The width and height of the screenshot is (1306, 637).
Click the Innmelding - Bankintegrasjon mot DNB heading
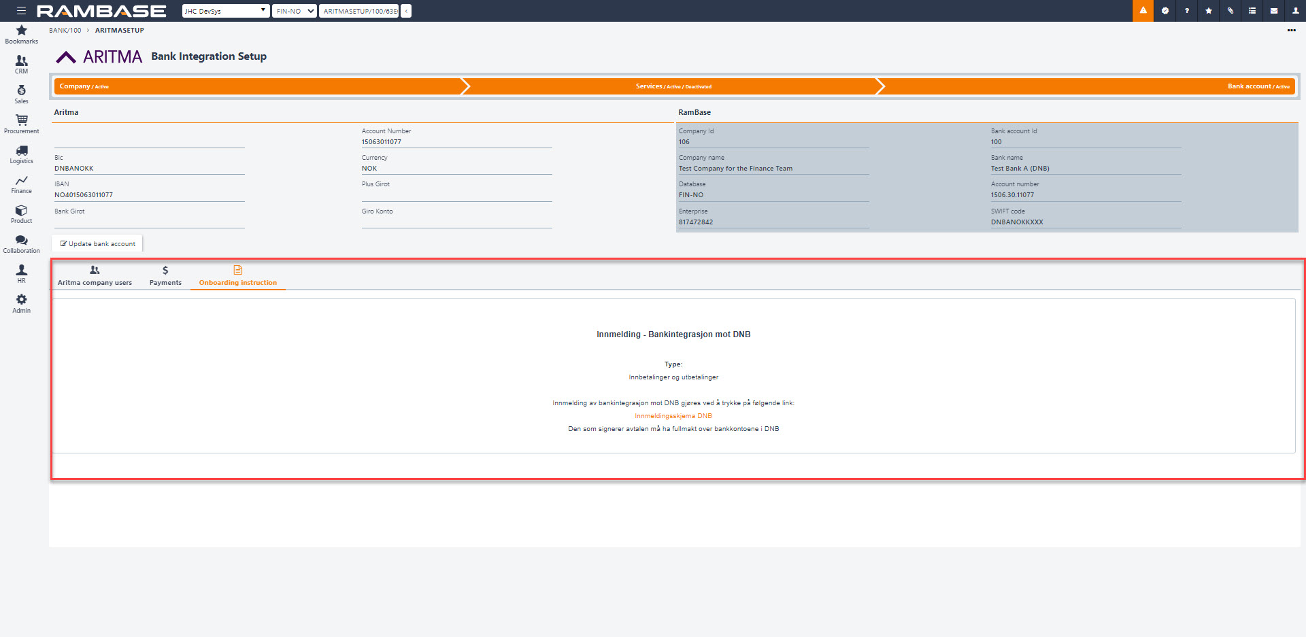(x=673, y=334)
